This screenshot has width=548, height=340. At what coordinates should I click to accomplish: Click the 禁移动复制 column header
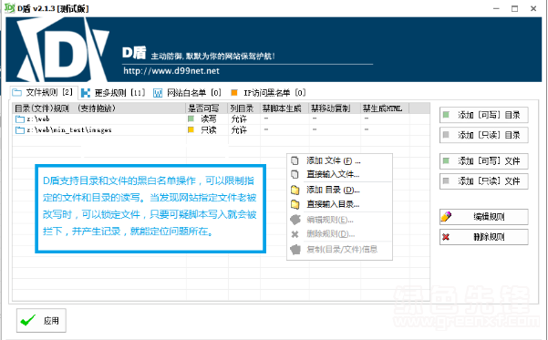[335, 108]
